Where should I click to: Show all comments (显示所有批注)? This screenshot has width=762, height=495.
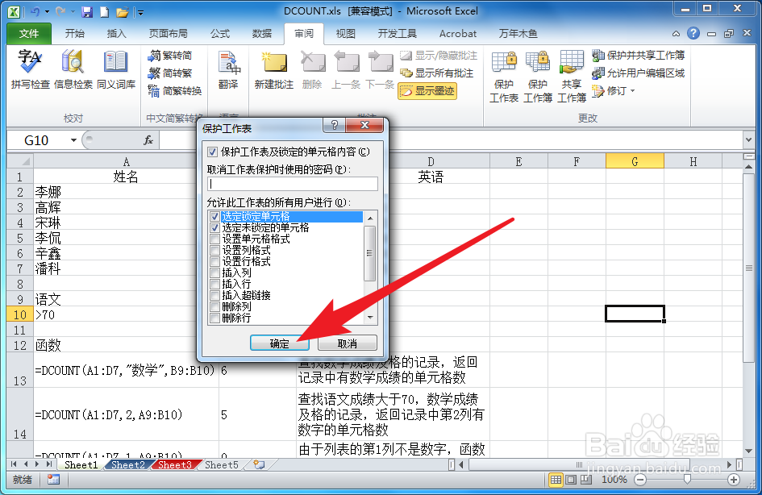pyautogui.click(x=436, y=73)
